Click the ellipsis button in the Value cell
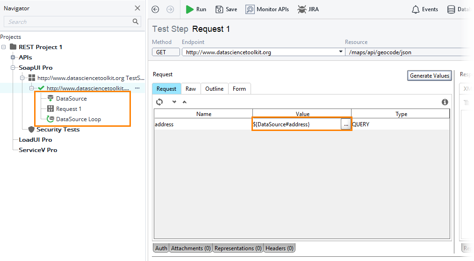474x261 pixels. (x=346, y=124)
